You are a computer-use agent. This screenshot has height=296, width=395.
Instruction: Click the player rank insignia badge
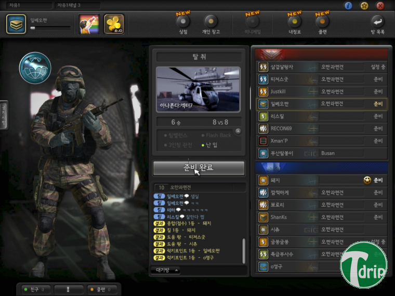16,24
